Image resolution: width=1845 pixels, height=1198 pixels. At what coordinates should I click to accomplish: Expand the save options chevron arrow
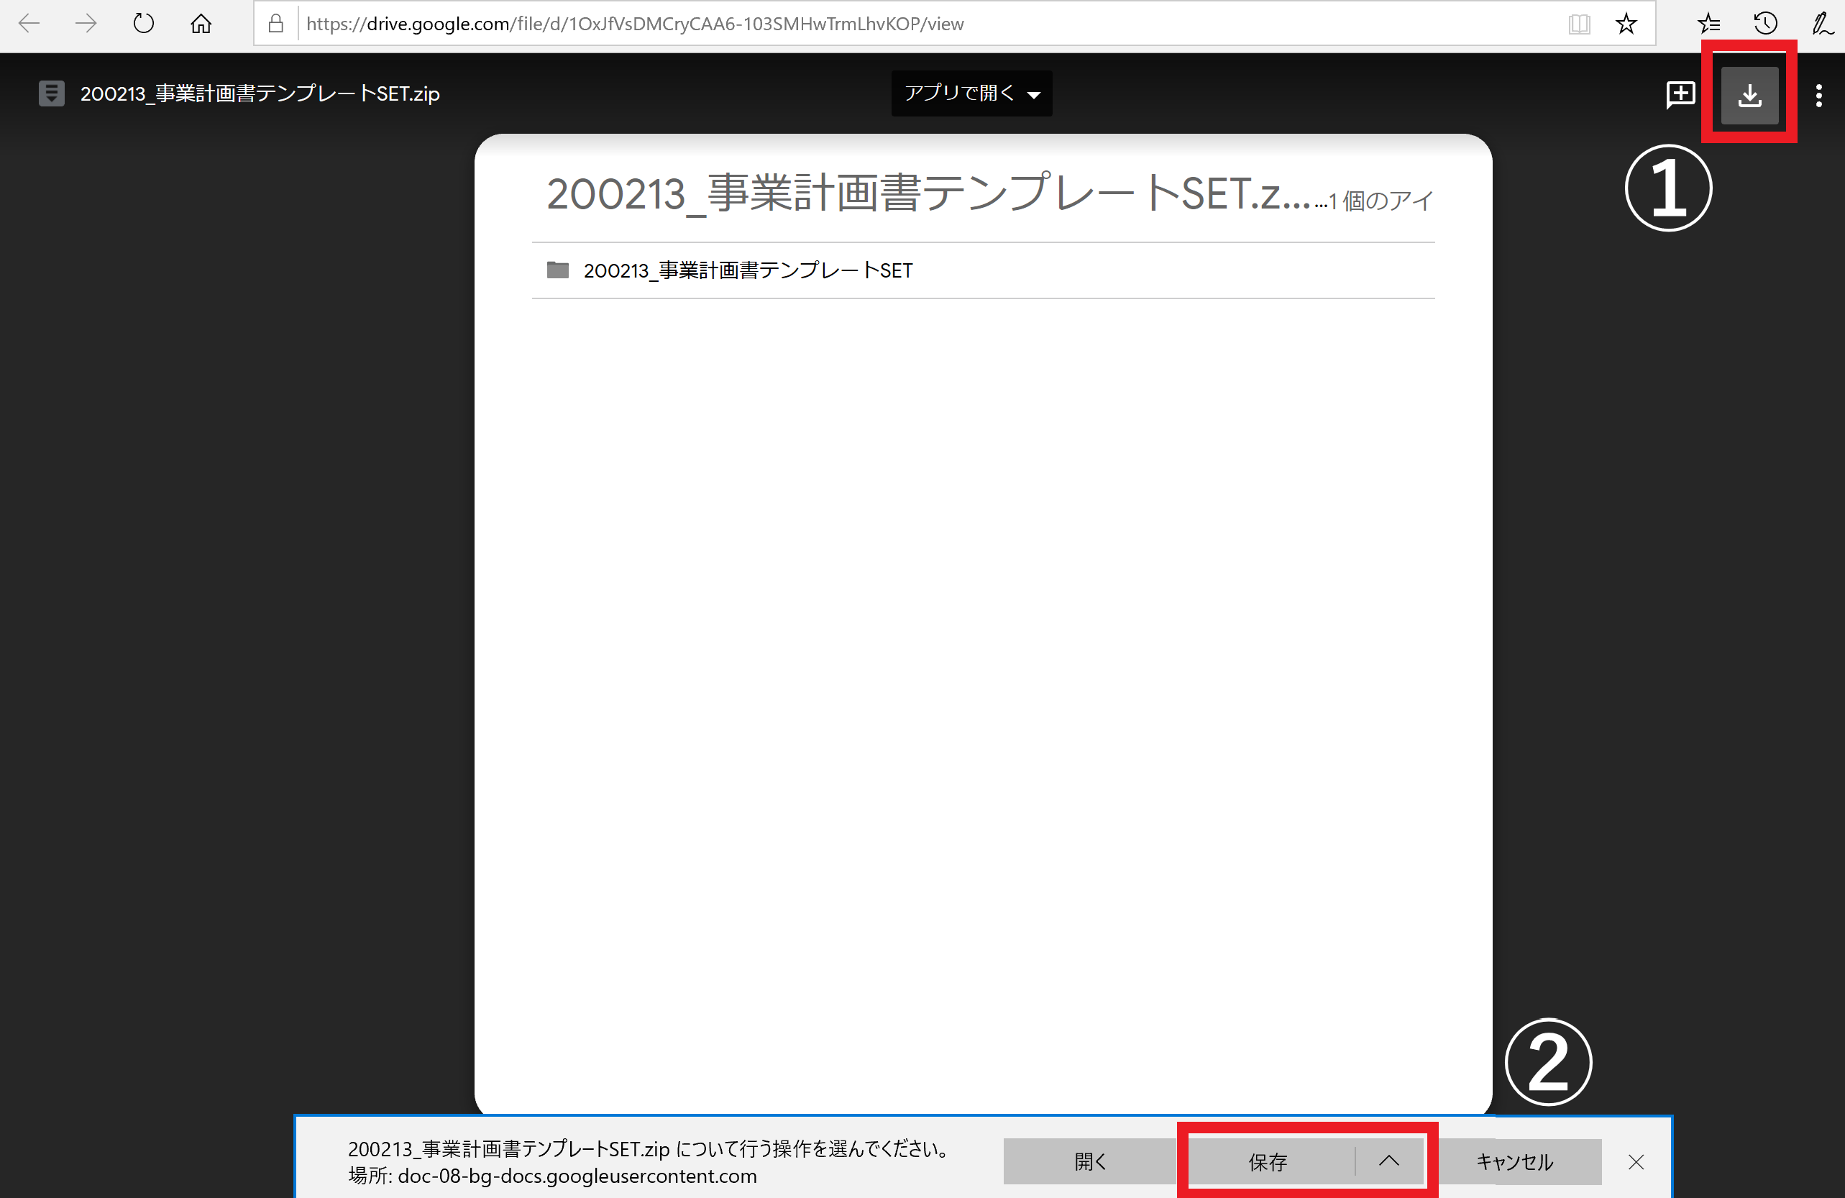point(1388,1161)
